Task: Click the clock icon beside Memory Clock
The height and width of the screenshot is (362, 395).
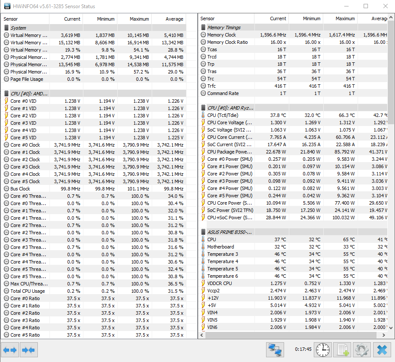Action: click(x=203, y=35)
